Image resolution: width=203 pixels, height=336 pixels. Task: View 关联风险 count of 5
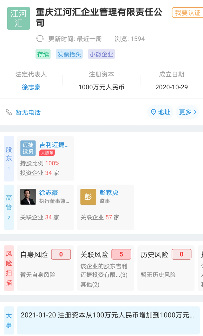[121, 254]
